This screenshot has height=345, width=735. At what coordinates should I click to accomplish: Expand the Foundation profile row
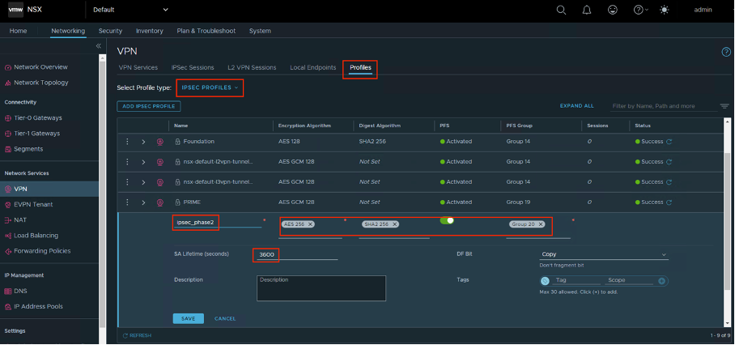(143, 141)
